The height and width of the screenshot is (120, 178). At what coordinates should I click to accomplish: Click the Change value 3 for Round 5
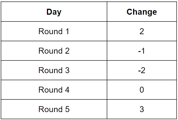coord(142,109)
